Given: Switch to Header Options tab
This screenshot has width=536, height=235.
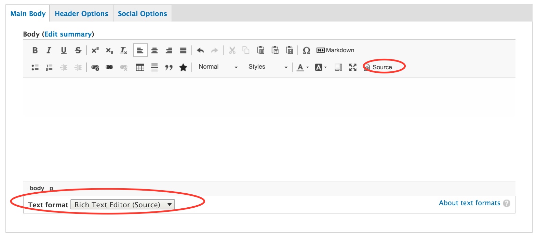Looking at the screenshot, I should pyautogui.click(x=81, y=14).
